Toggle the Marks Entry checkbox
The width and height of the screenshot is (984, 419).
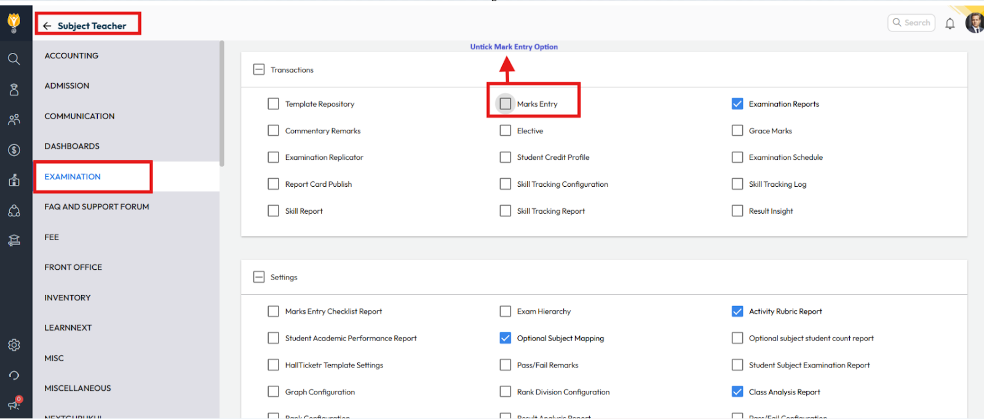(x=506, y=104)
